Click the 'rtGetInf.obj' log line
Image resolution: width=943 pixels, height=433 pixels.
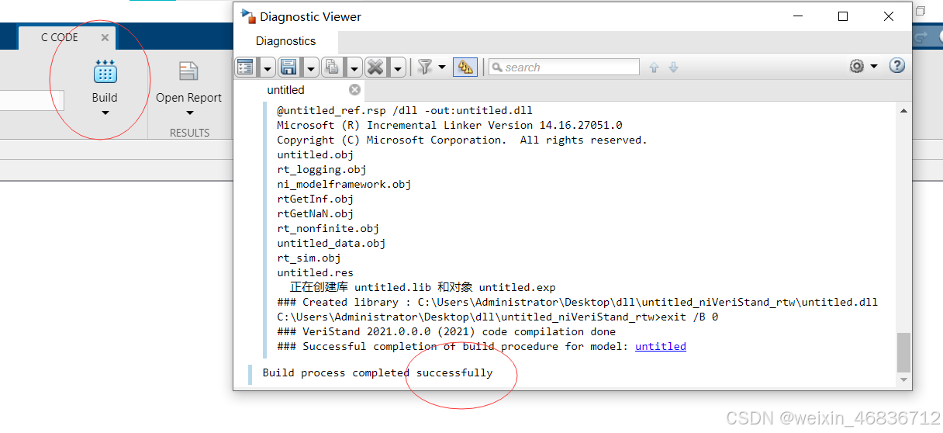click(315, 199)
